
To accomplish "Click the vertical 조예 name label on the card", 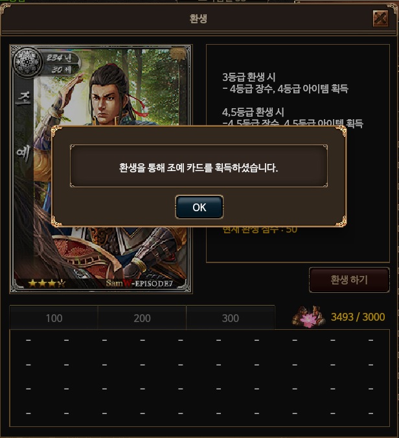I will coord(23,126).
